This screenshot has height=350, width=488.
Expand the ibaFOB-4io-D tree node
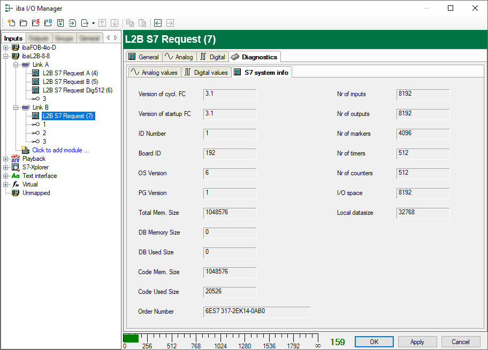[6, 48]
